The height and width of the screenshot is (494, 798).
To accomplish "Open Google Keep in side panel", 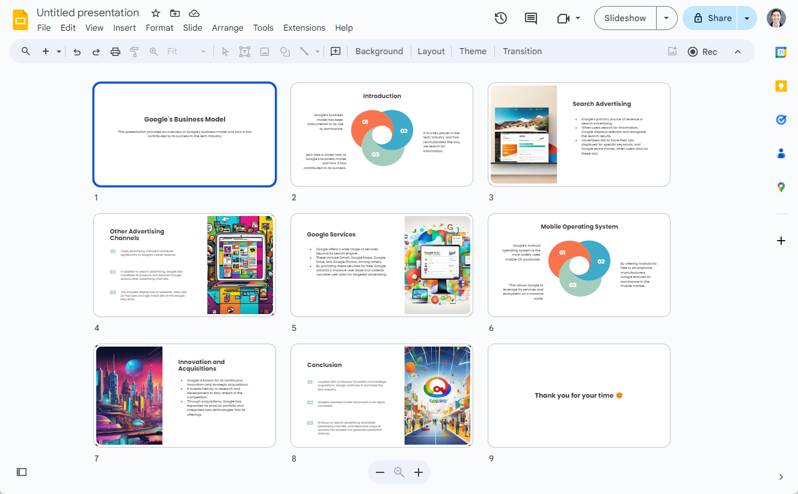I will [781, 86].
